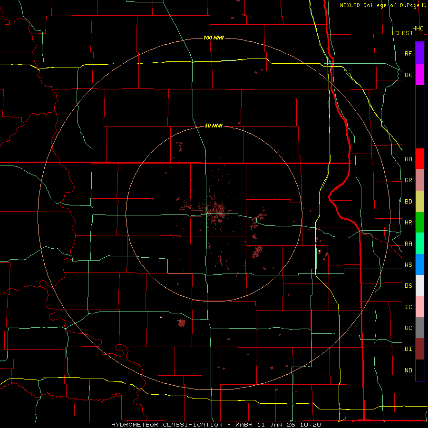
Task: Click the radar site center clutter
Action: [214, 212]
